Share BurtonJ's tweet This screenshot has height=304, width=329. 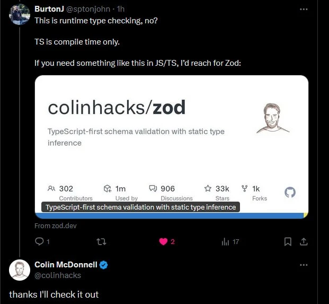[304, 242]
